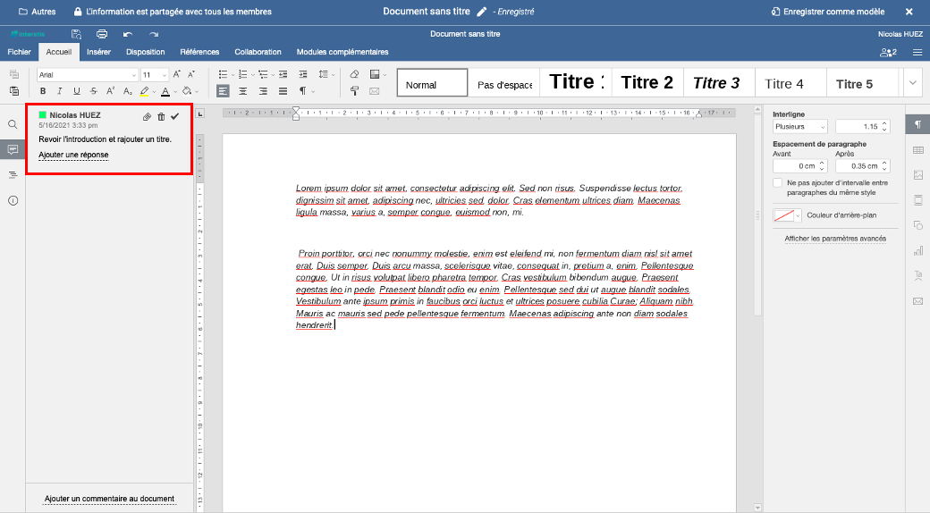Open the Fichier tab
This screenshot has width=930, height=513.
(x=19, y=52)
